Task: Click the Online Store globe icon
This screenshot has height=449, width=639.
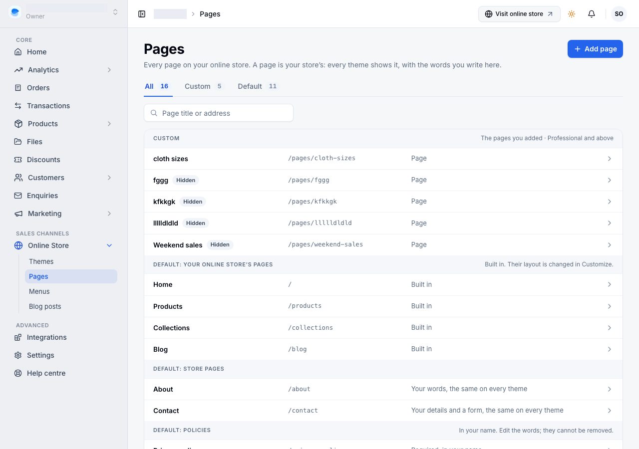Action: click(18, 245)
